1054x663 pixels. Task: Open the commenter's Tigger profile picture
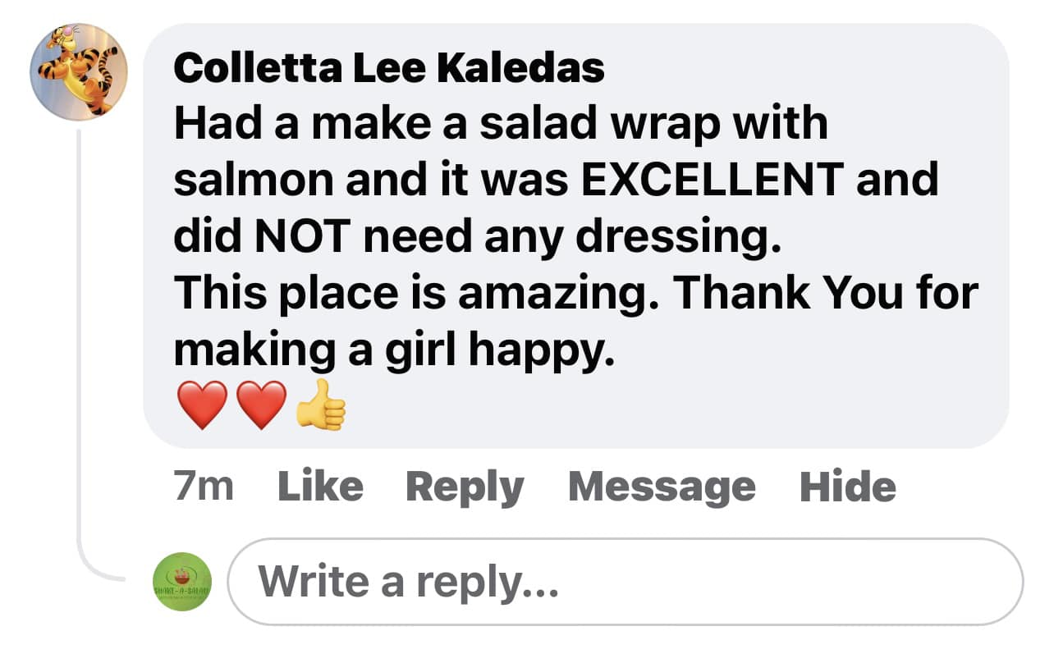[79, 72]
